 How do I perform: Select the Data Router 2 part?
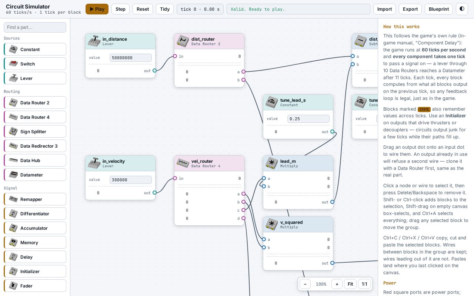tap(35, 102)
